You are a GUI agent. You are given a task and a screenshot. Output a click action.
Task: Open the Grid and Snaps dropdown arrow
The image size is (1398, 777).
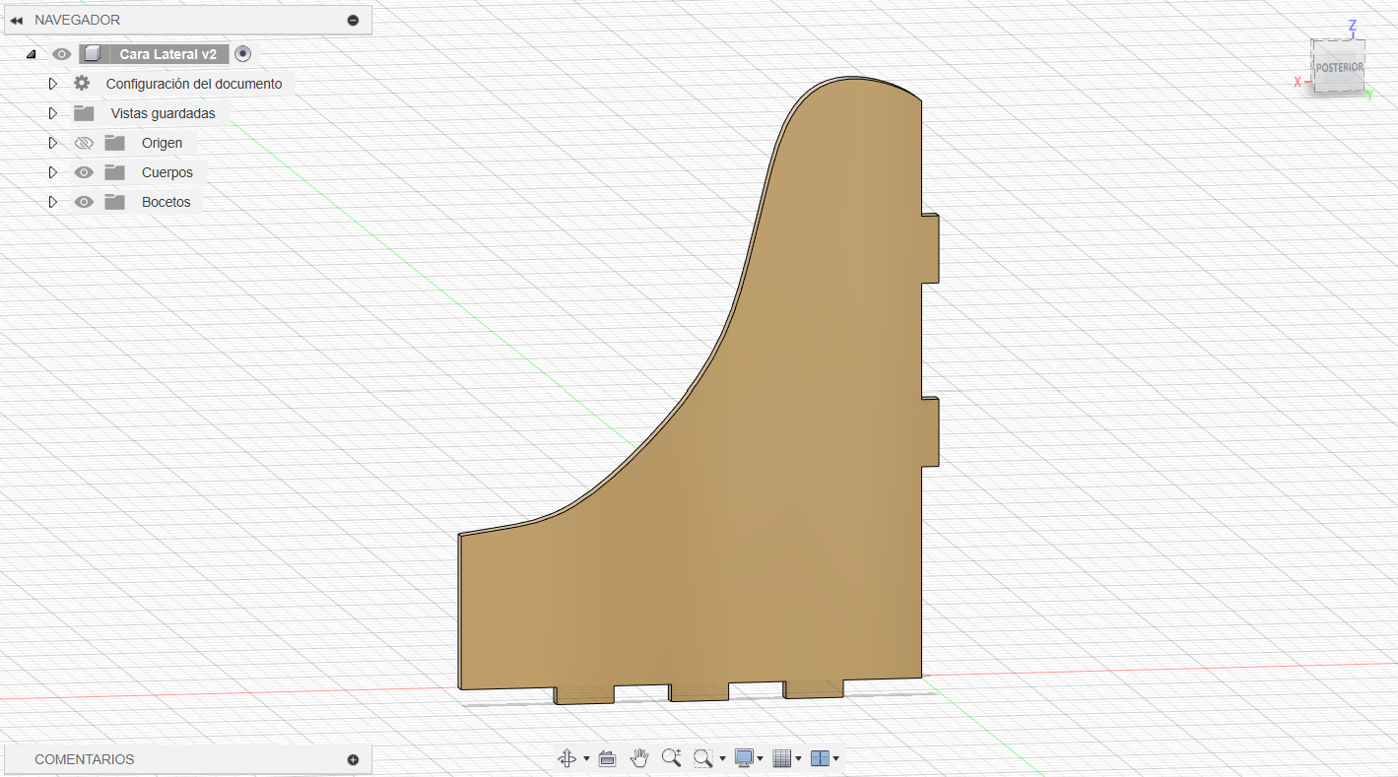(x=798, y=759)
